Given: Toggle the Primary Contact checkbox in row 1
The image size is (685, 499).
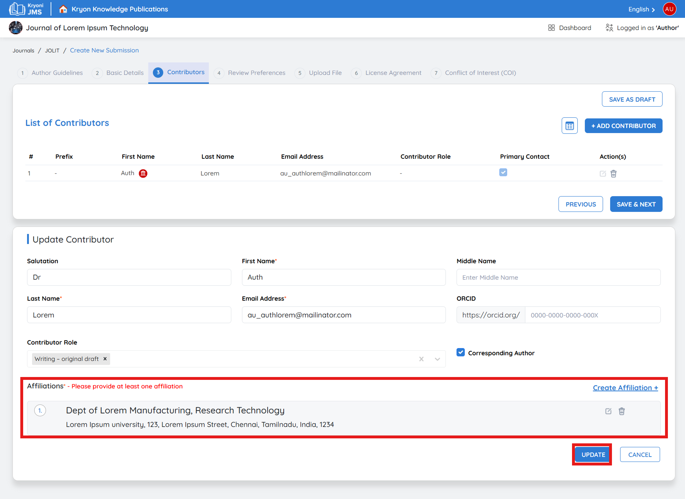Looking at the screenshot, I should coord(503,173).
